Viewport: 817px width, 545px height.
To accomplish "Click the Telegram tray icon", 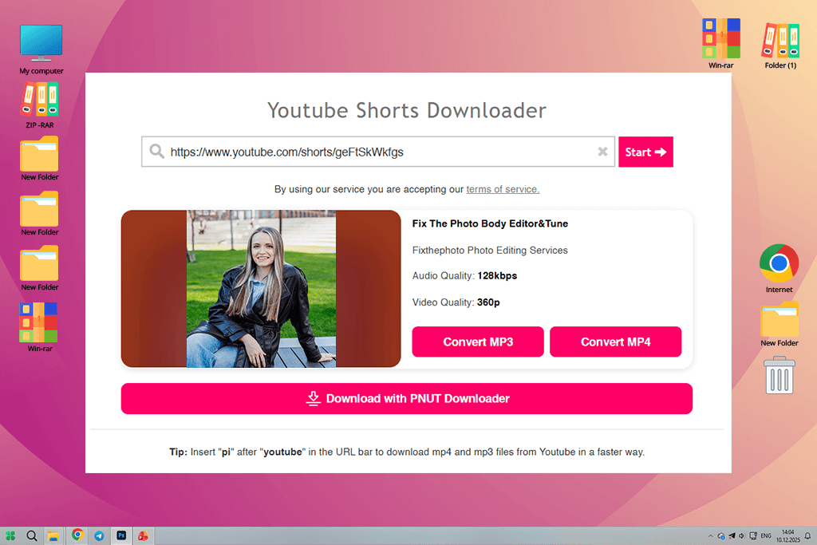I will pos(732,535).
